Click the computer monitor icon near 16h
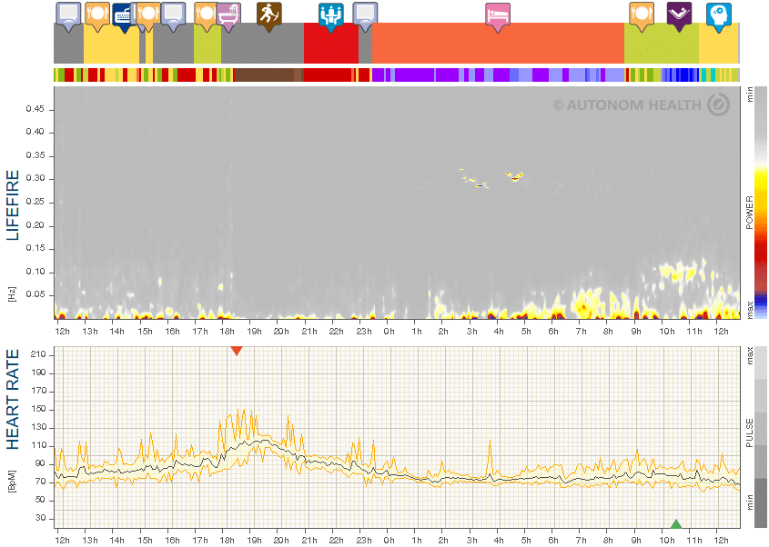 (174, 15)
